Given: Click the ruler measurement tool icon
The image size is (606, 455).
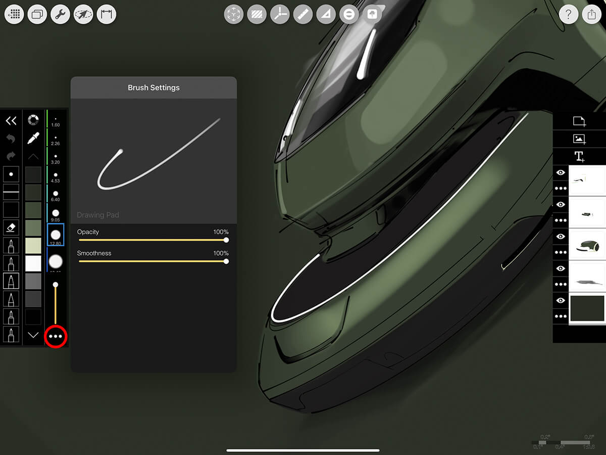Looking at the screenshot, I should tap(302, 14).
